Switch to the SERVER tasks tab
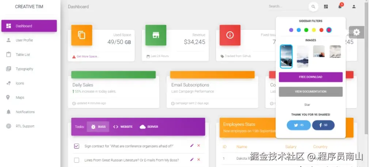The image size is (369, 167). [x=149, y=127]
